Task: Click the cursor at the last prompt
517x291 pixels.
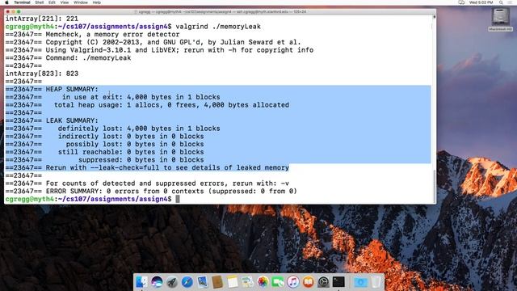Action: (178, 199)
